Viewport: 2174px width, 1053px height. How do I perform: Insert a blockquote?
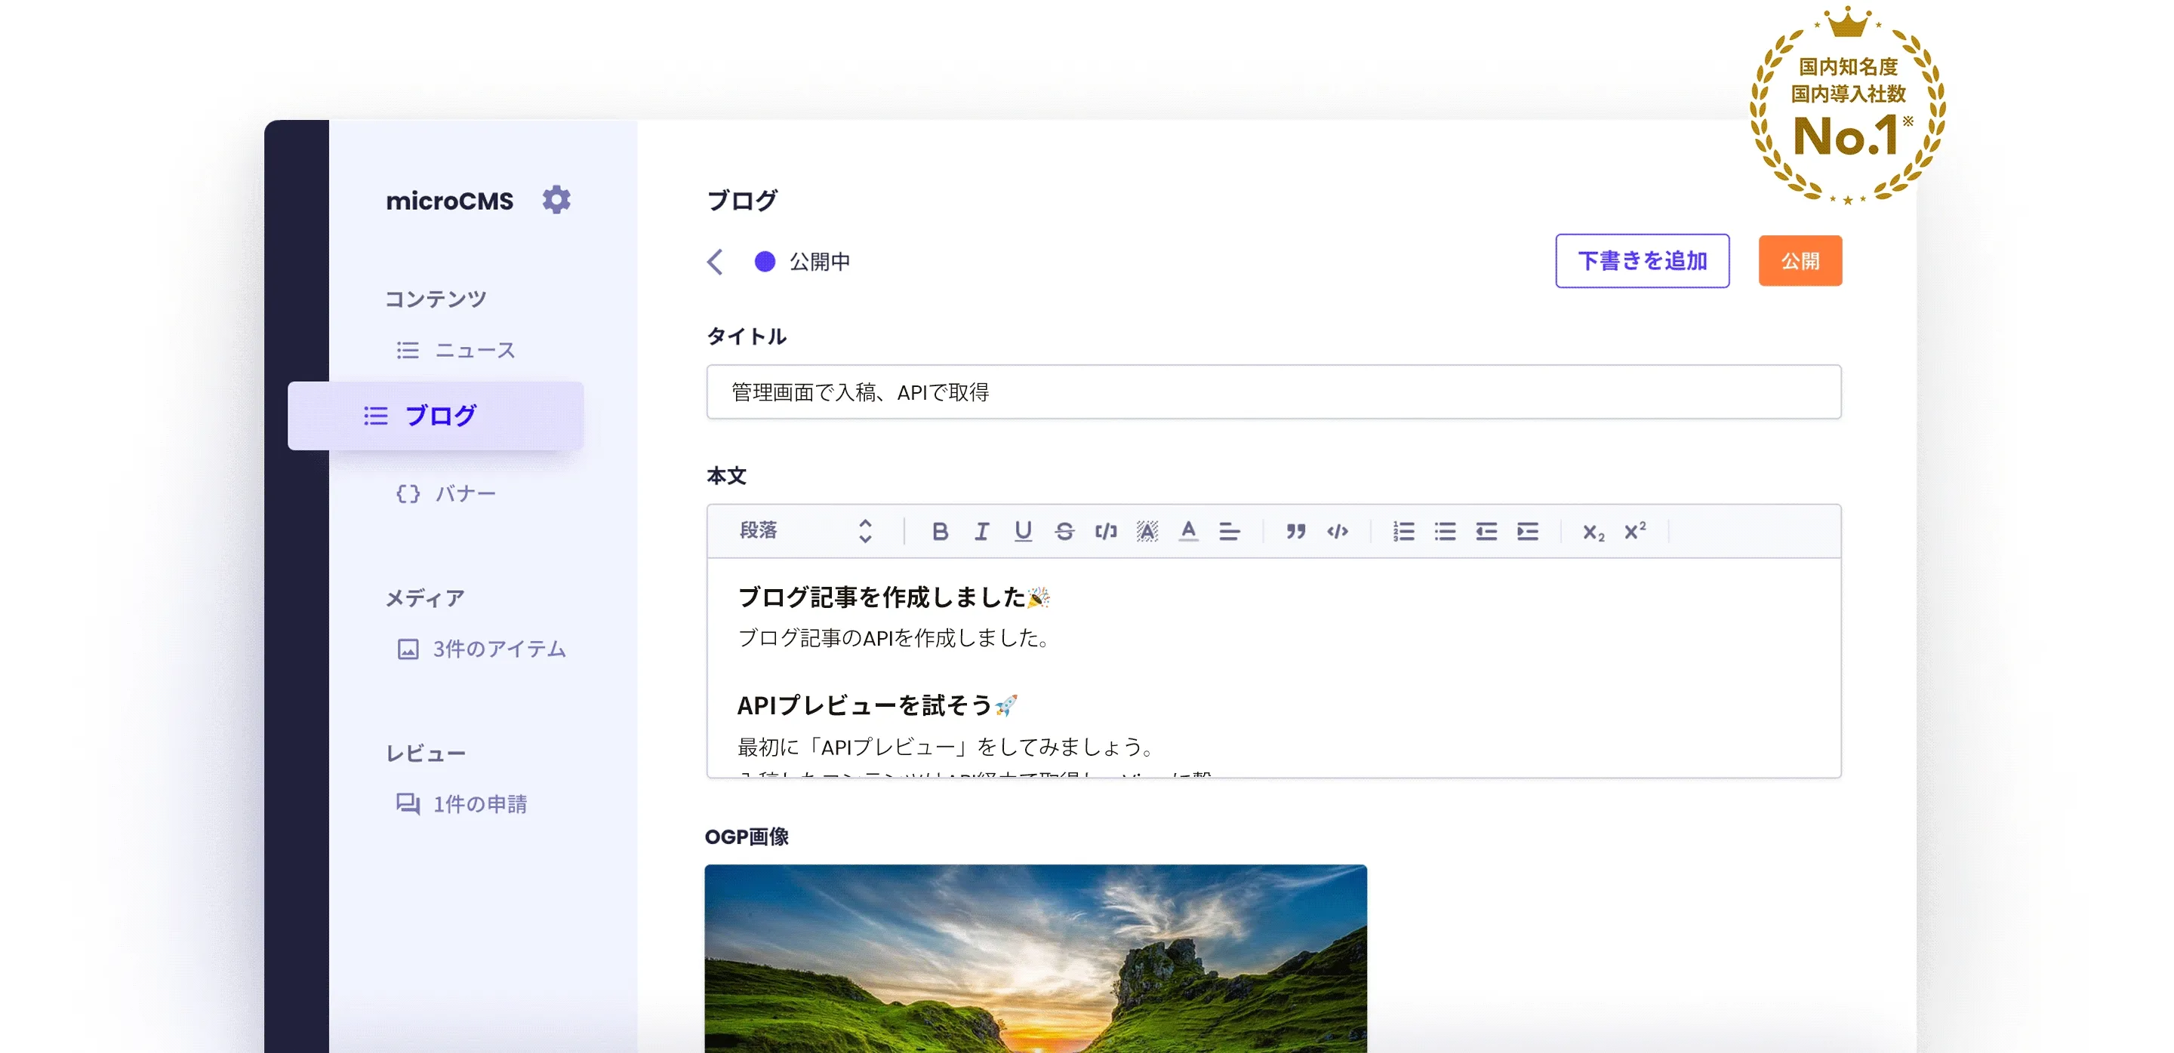(x=1296, y=531)
